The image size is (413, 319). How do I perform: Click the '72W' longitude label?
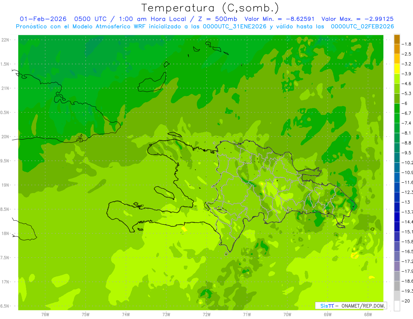coord(206,314)
